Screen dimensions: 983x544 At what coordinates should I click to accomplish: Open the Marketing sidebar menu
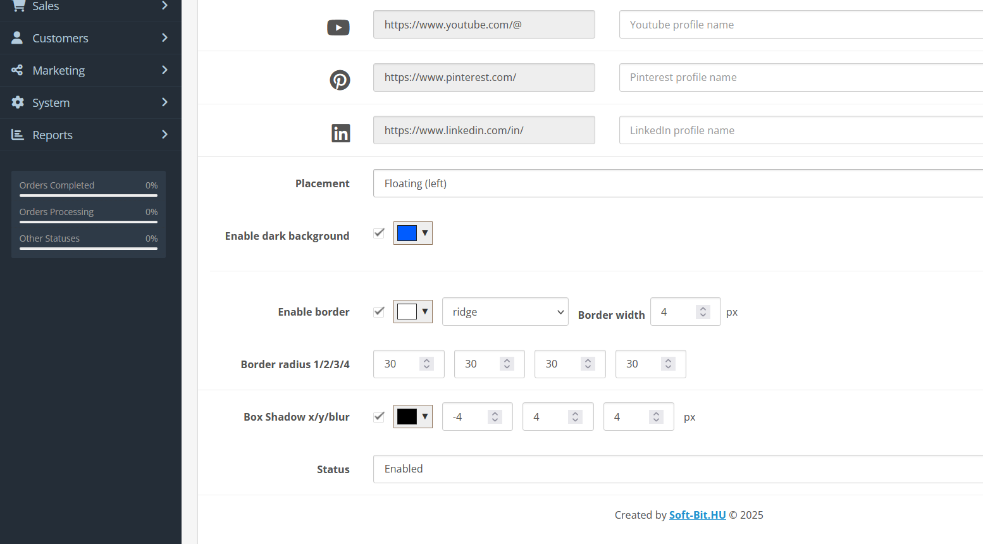(90, 70)
